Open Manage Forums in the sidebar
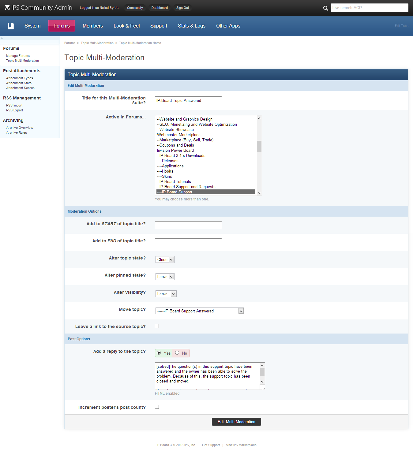Image resolution: width=413 pixels, height=455 pixels. click(x=18, y=56)
